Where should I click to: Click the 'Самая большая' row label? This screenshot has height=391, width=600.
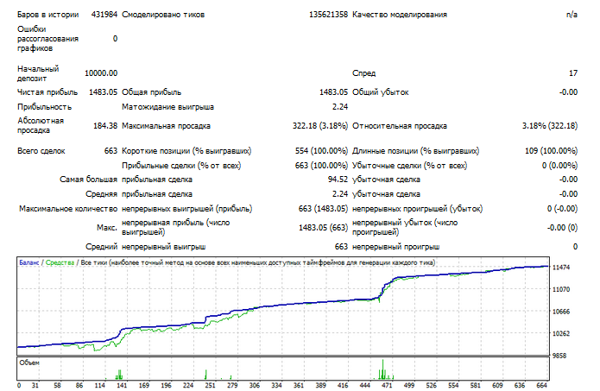pyautogui.click(x=88, y=180)
